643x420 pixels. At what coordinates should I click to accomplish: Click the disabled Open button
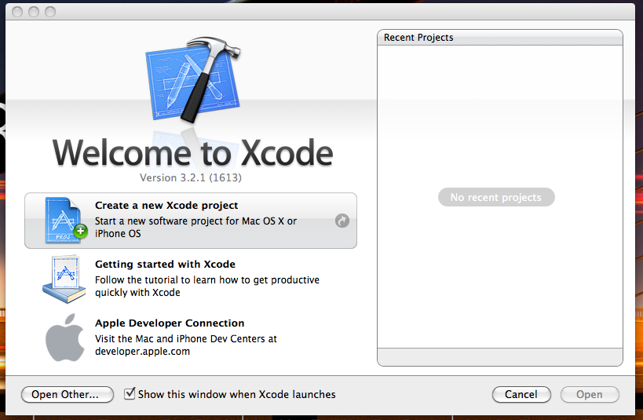590,395
